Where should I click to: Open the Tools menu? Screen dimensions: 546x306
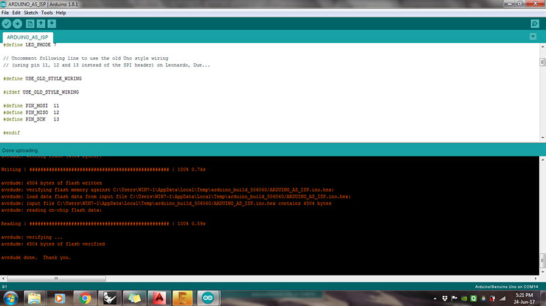point(47,13)
